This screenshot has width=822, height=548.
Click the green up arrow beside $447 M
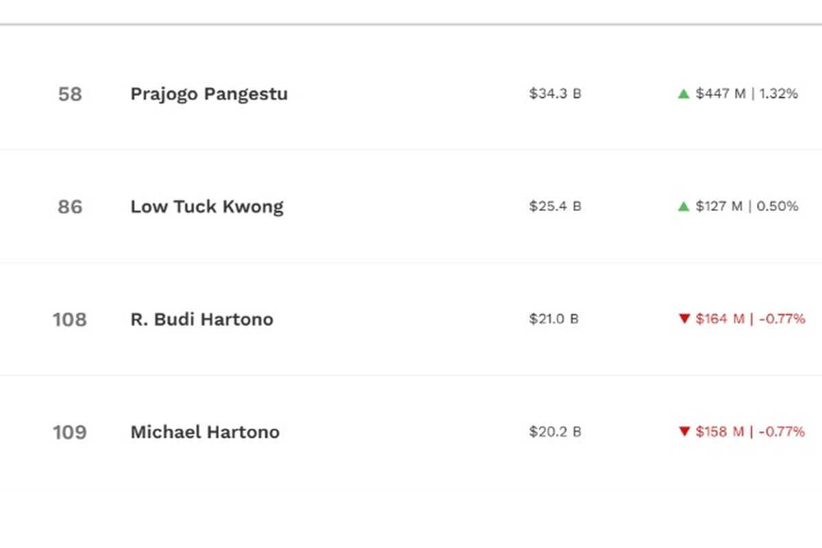(x=683, y=94)
